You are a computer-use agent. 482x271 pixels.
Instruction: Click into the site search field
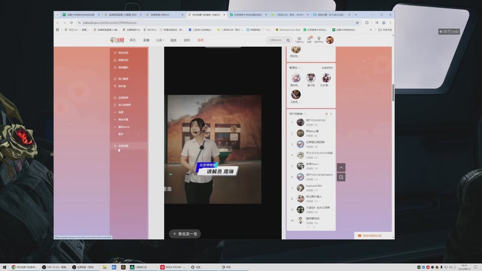pyautogui.click(x=276, y=40)
